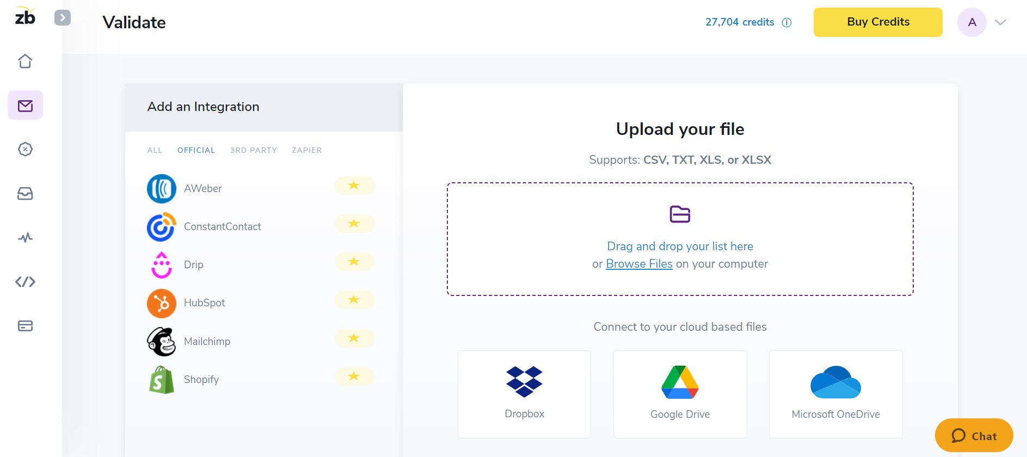The image size is (1027, 457).
Task: Toggle the AWeber favorite star
Action: (354, 186)
